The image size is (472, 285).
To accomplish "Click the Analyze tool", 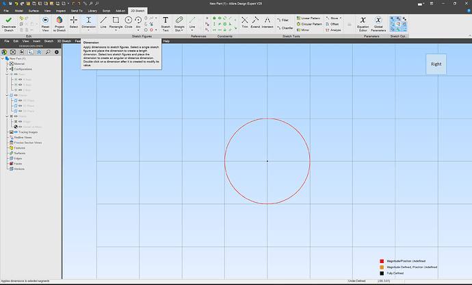I will coord(333,30).
